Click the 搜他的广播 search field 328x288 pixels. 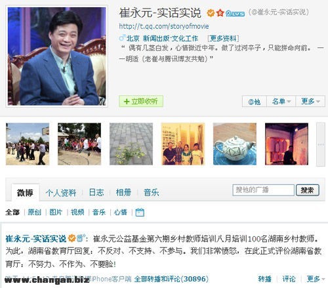pyautogui.click(x=264, y=190)
